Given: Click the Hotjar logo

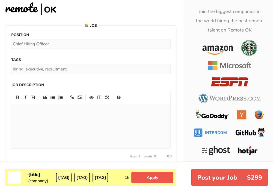Looking at the screenshot, I should tap(248, 150).
